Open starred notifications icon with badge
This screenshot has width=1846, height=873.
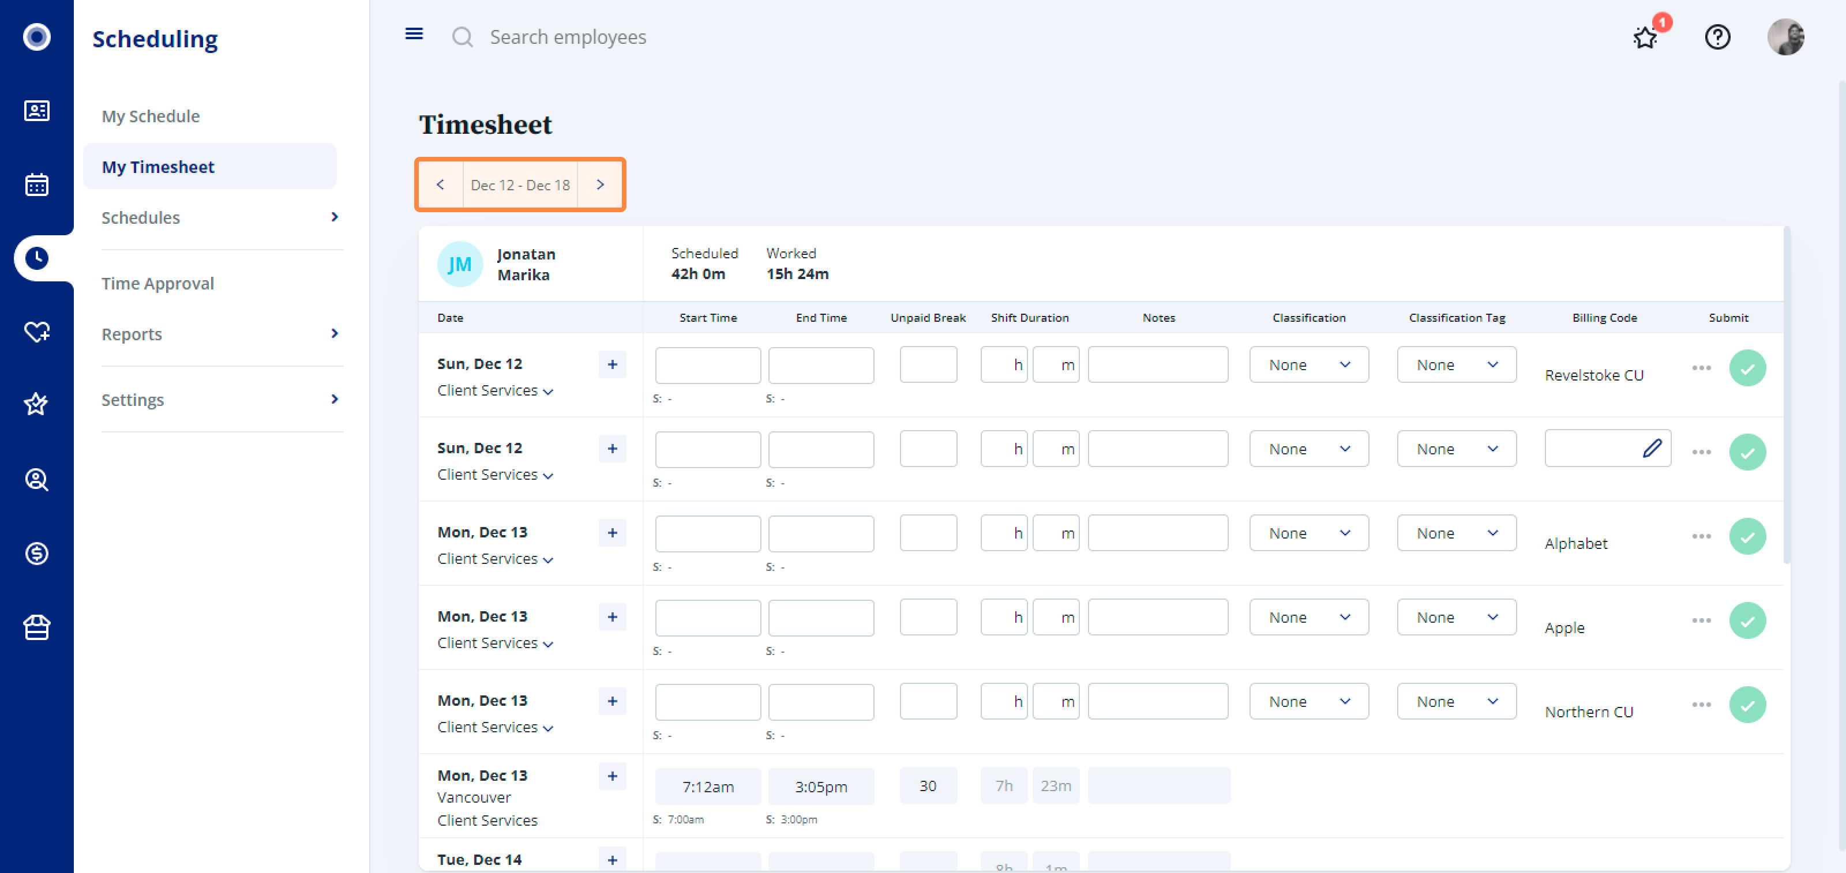(x=1646, y=36)
